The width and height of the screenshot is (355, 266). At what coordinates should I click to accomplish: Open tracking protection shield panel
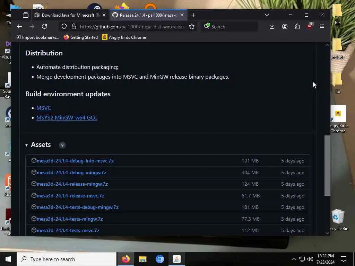64,26
